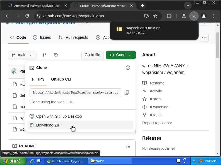The width and height of the screenshot is (221, 165).
Task: Click the README book icon
Action: tap(15, 146)
